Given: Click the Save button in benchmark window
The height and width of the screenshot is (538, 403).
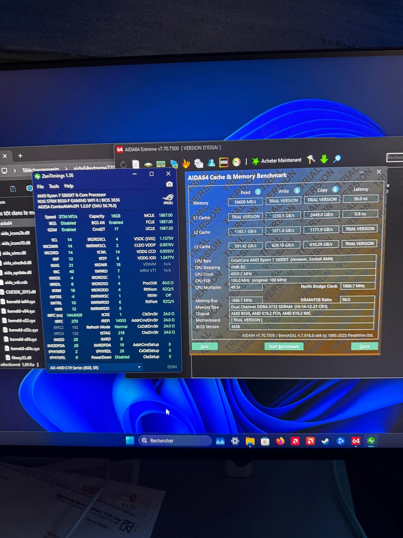Looking at the screenshot, I should pos(204,346).
